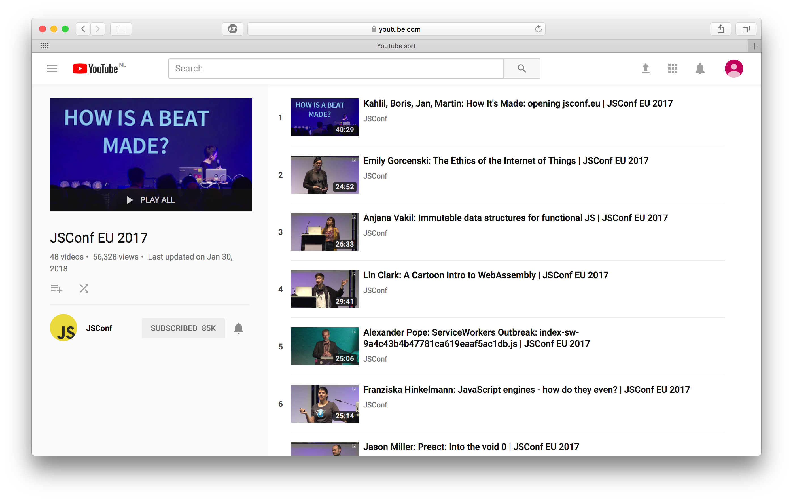This screenshot has width=793, height=501.
Task: Click the '56,328 views' playlist info text
Action: 116,257
